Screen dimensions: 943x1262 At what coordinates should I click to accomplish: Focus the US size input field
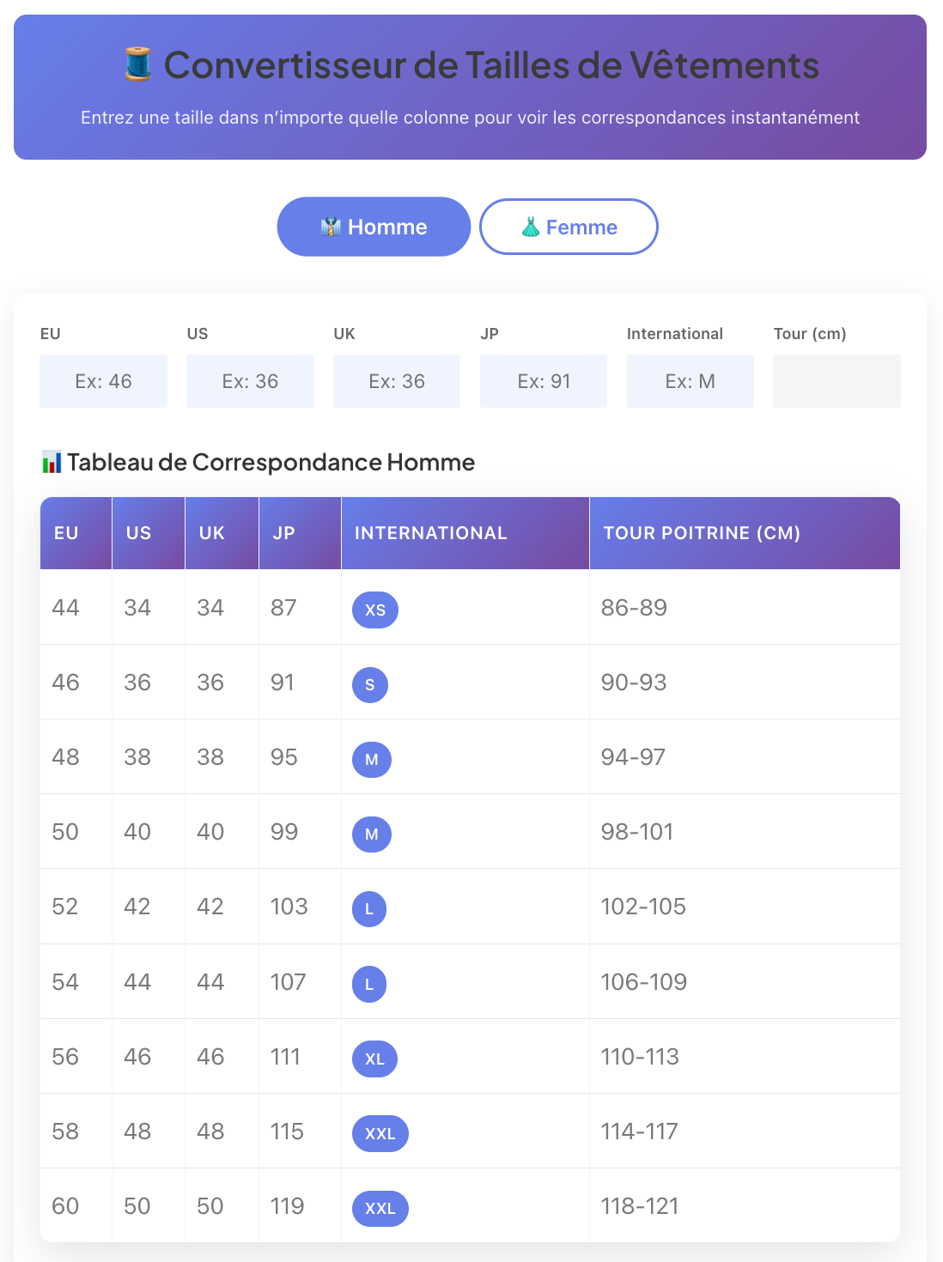coord(250,381)
